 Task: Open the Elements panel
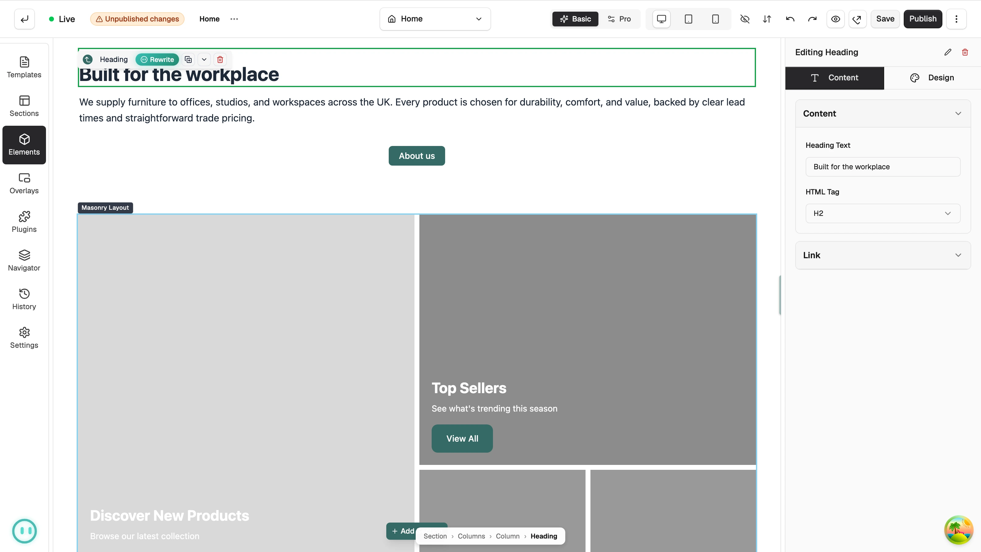coord(24,145)
